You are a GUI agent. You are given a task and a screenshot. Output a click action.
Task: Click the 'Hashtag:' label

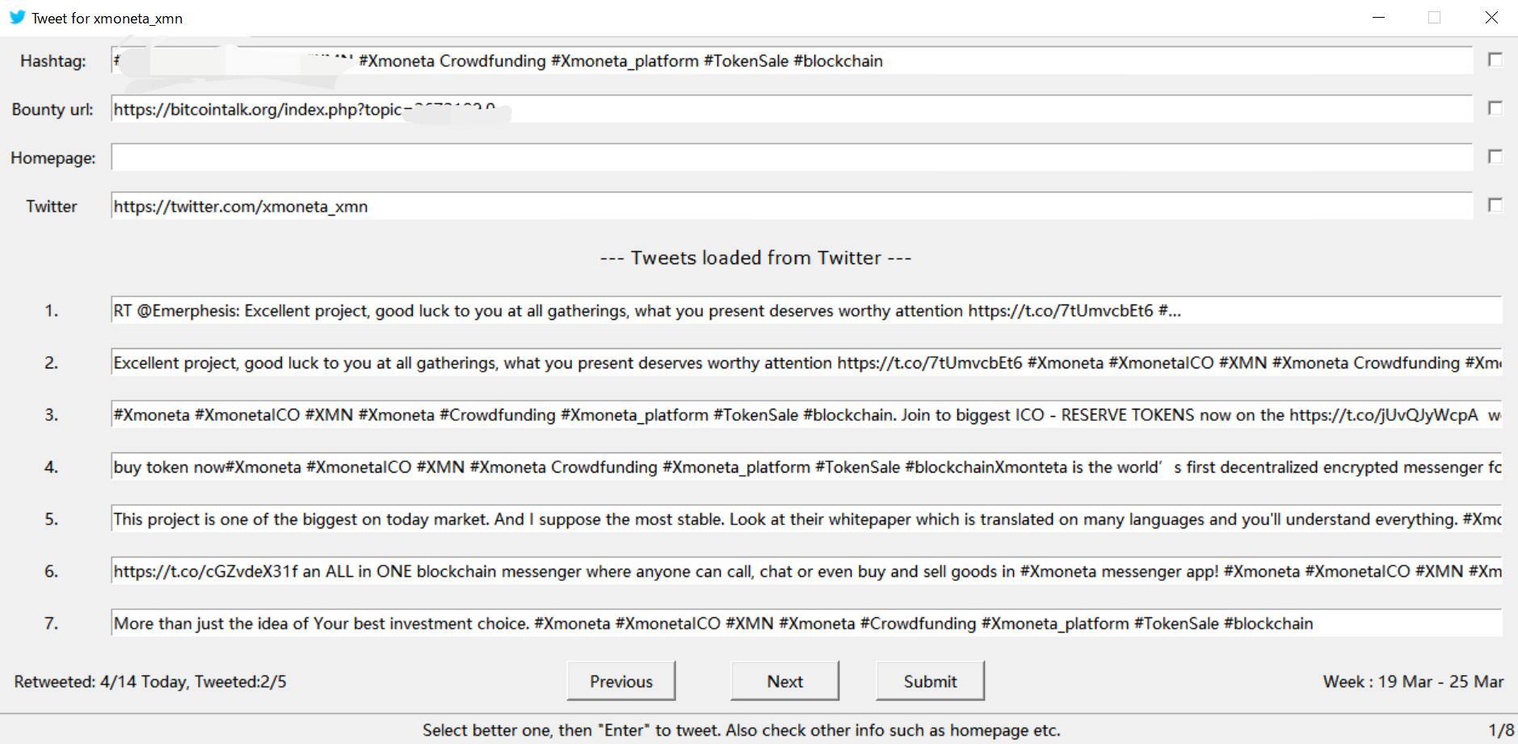[x=53, y=61]
